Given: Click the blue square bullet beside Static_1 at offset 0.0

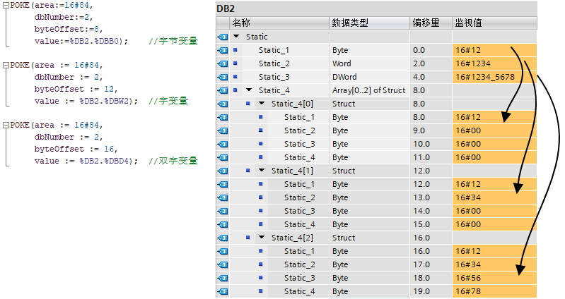Looking at the screenshot, I should click(235, 50).
